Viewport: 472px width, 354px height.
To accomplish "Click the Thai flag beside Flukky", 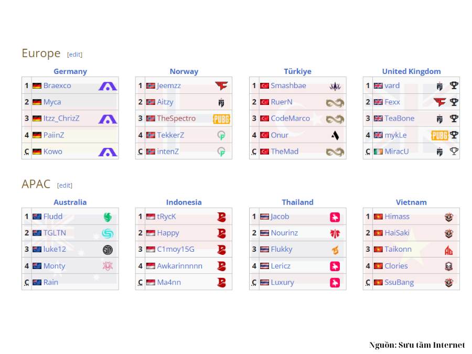I will [x=264, y=250].
